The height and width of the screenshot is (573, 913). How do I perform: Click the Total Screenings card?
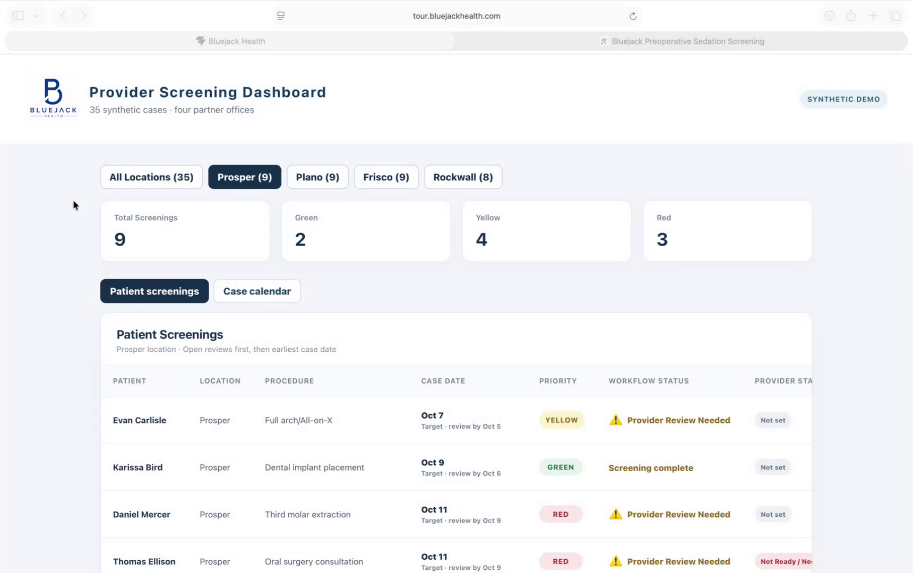[x=185, y=231]
